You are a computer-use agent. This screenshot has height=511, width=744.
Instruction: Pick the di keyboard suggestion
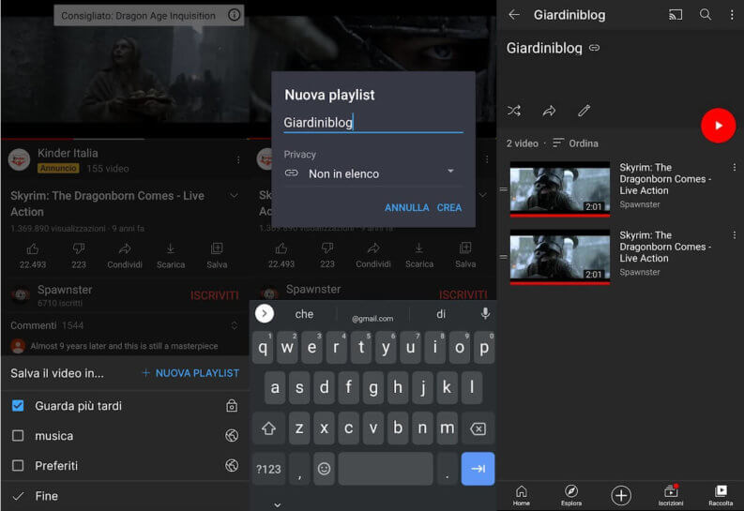click(x=441, y=314)
